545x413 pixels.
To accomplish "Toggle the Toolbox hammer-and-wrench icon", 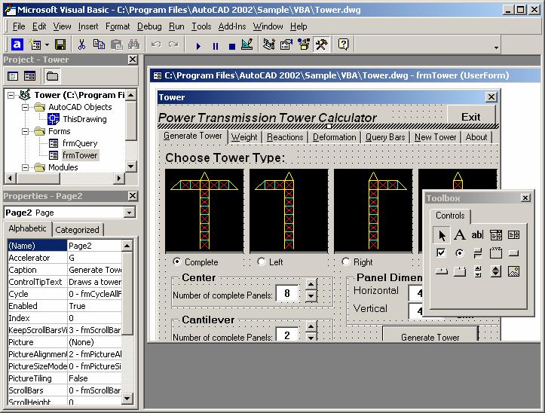I will (321, 45).
